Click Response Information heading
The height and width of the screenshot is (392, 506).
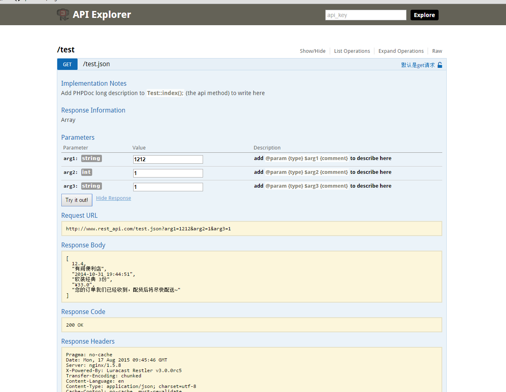coord(93,110)
